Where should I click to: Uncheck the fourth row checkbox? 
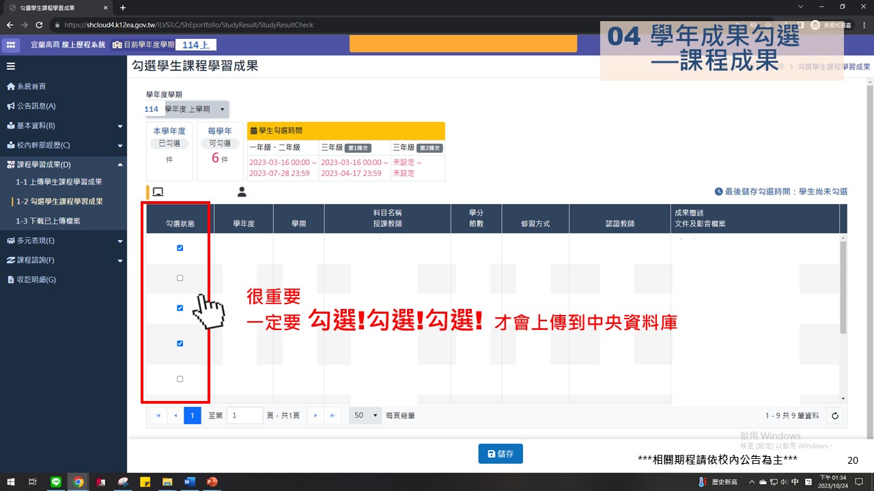point(180,344)
